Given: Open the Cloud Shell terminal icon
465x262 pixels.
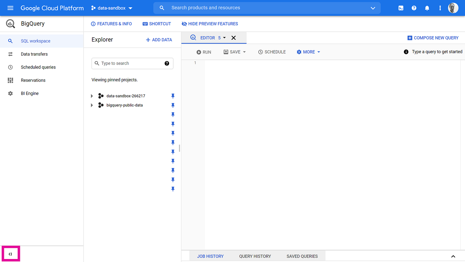Looking at the screenshot, I should click(x=401, y=8).
